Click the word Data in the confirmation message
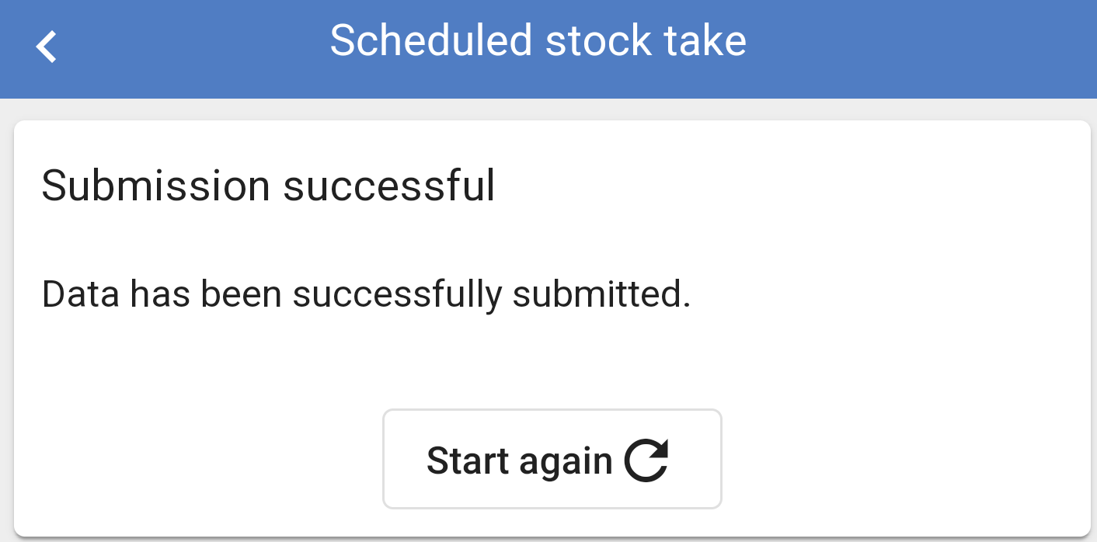The height and width of the screenshot is (542, 1097). point(79,295)
